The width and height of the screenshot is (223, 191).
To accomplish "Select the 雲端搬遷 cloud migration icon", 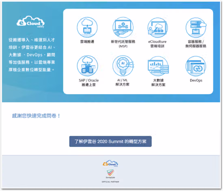I will tap(87, 27).
